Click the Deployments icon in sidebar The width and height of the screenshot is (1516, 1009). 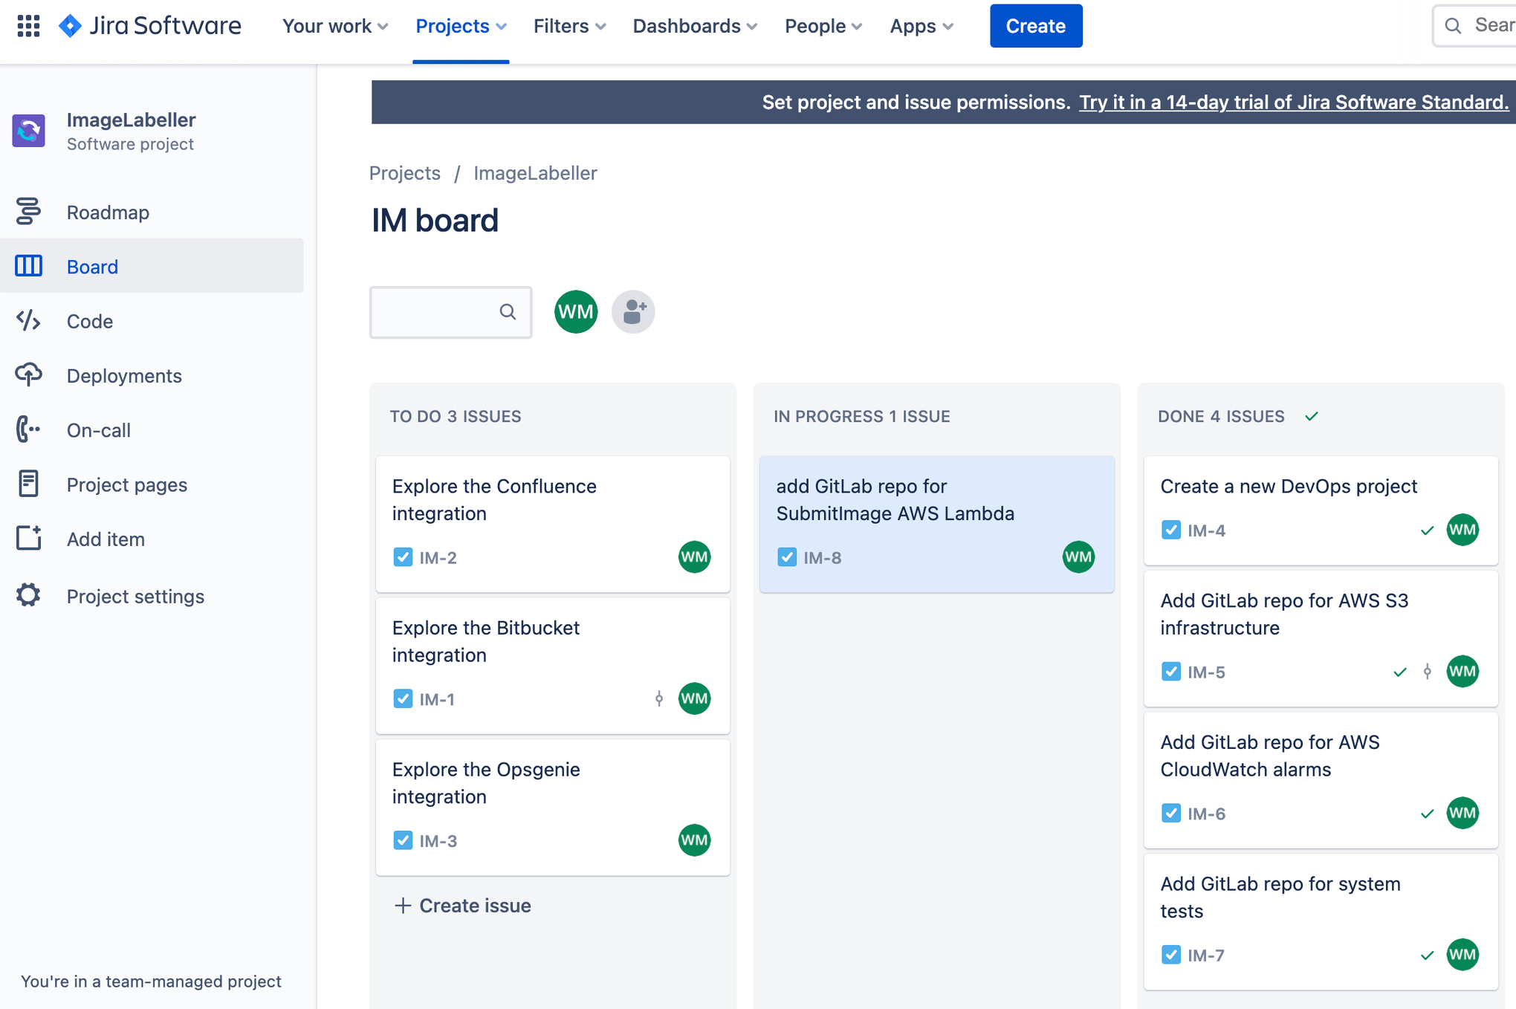coord(27,375)
